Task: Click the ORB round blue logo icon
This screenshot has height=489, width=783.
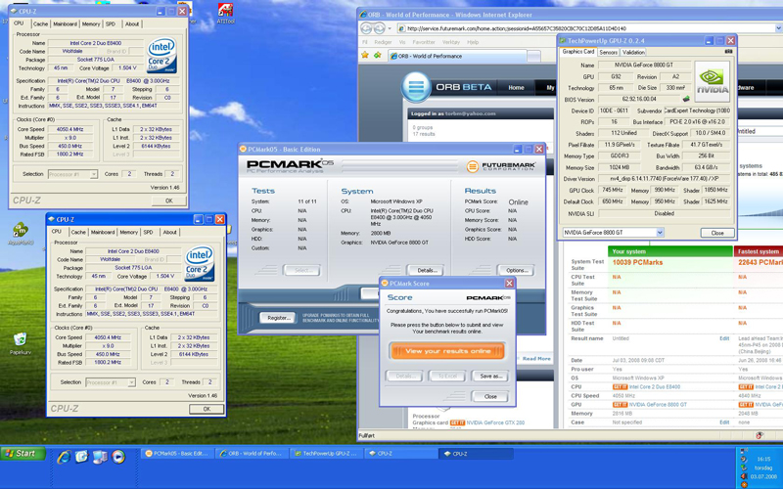Action: 415,87
